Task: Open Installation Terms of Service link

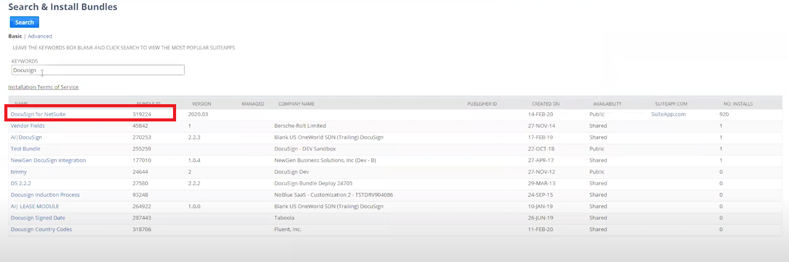Action: [43, 87]
